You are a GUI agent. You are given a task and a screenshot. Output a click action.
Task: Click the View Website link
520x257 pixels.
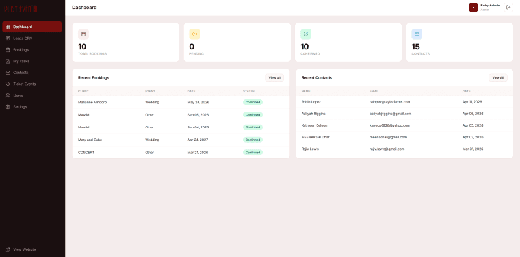click(x=32, y=249)
